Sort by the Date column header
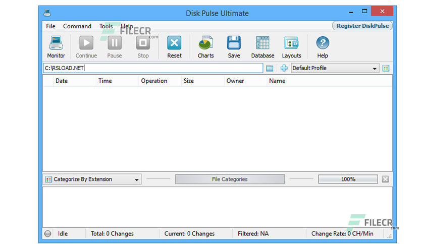 click(74, 81)
